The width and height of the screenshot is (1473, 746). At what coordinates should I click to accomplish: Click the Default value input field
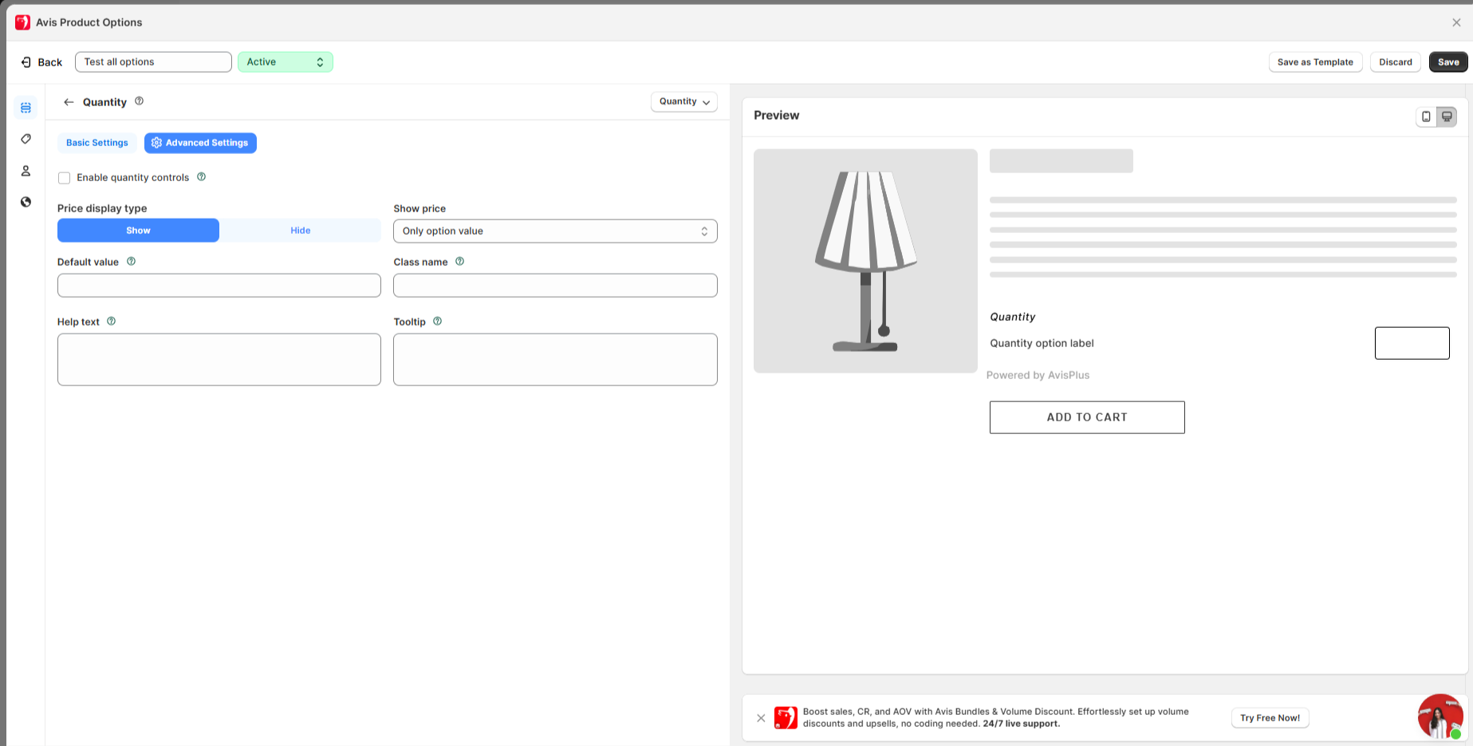(219, 286)
